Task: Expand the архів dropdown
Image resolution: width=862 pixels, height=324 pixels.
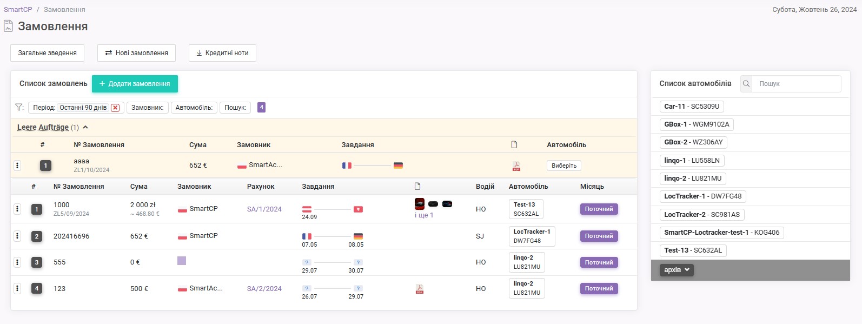Action: 677,270
